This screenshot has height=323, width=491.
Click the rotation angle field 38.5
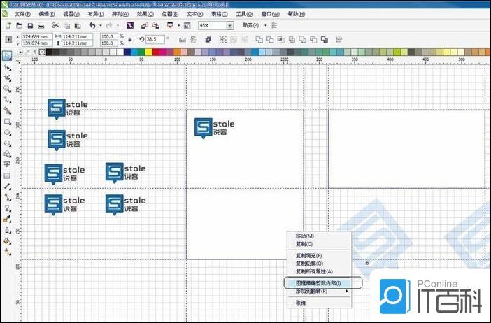[155, 39]
